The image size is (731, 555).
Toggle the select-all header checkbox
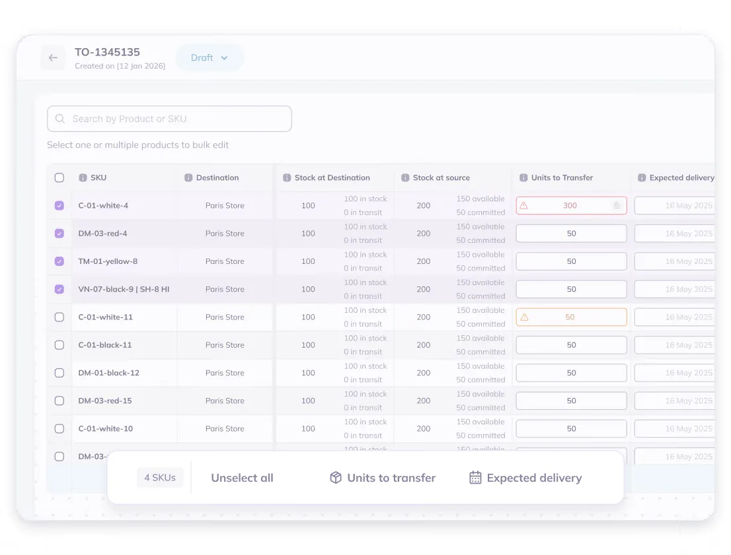click(59, 178)
